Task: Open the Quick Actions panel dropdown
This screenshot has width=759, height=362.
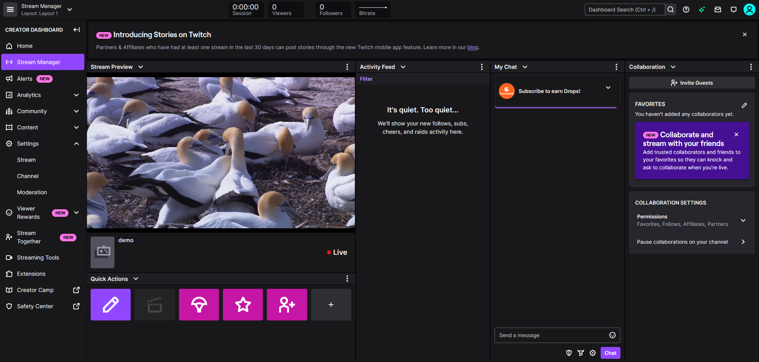Action: click(136, 279)
